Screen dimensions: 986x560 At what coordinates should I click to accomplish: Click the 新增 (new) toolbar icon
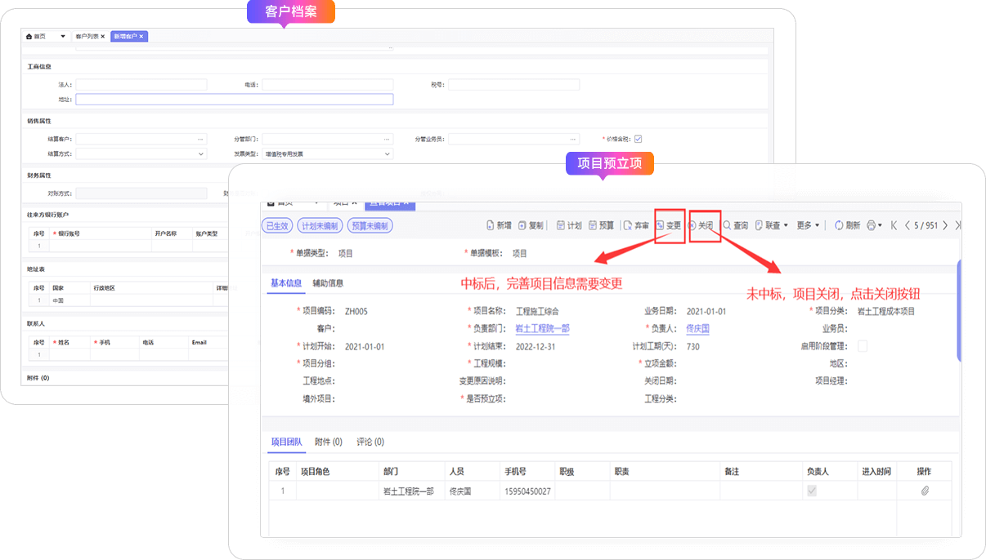click(x=491, y=225)
